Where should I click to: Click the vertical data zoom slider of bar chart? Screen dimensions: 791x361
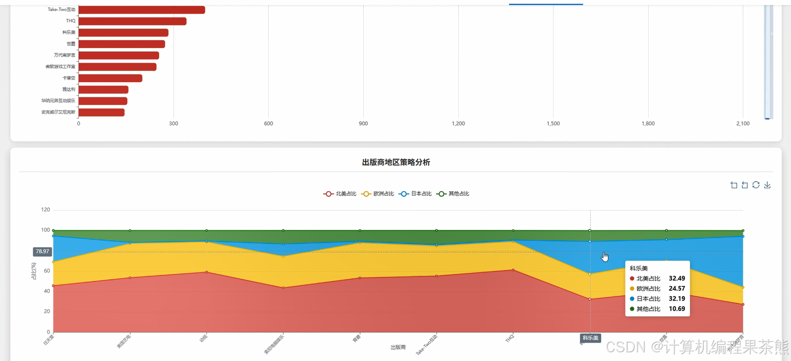768,62
